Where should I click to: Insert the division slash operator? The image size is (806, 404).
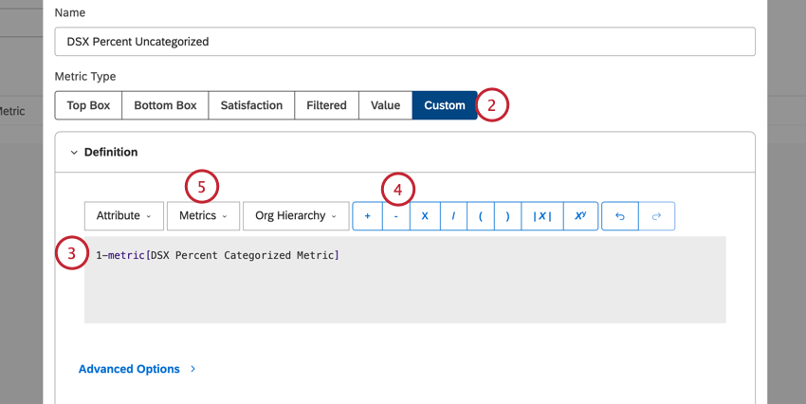pos(453,216)
